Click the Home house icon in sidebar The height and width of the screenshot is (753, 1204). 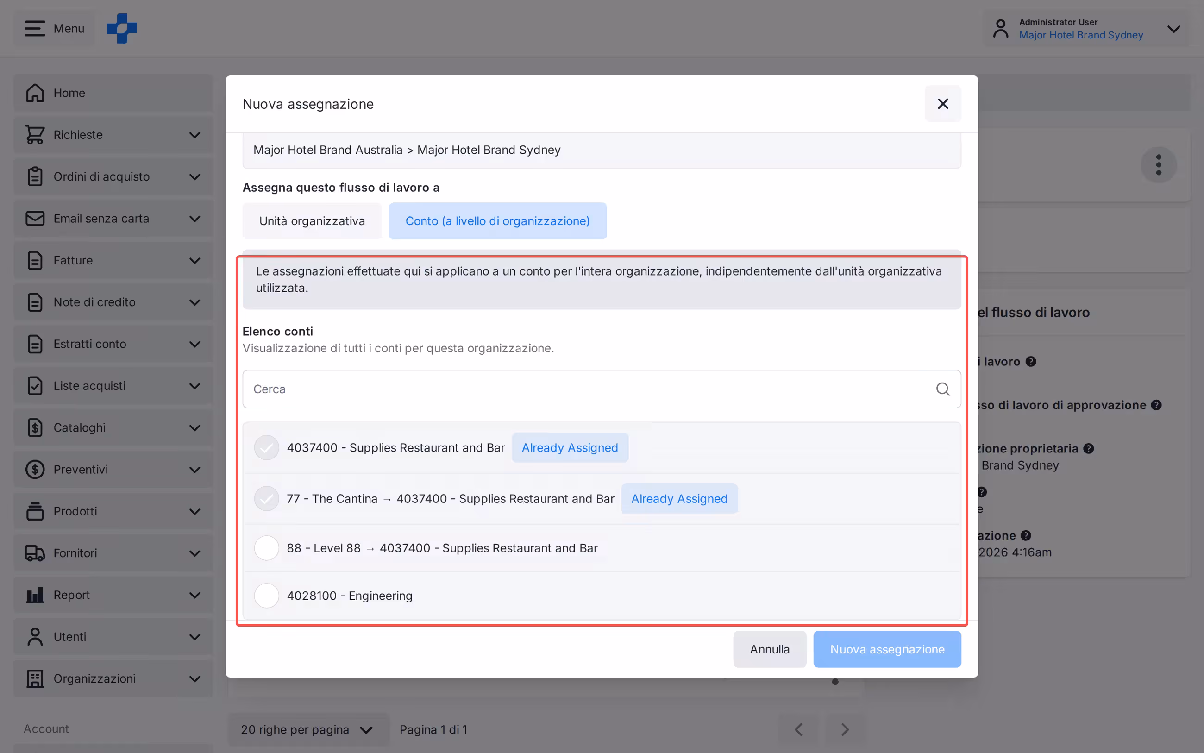[x=35, y=93]
